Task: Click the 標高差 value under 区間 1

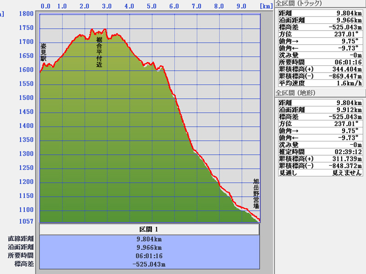Action: tap(149, 264)
